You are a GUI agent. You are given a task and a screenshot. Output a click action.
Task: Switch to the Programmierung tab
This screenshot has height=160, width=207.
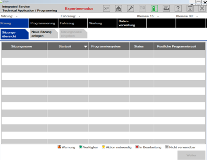pyautogui.click(x=43, y=23)
